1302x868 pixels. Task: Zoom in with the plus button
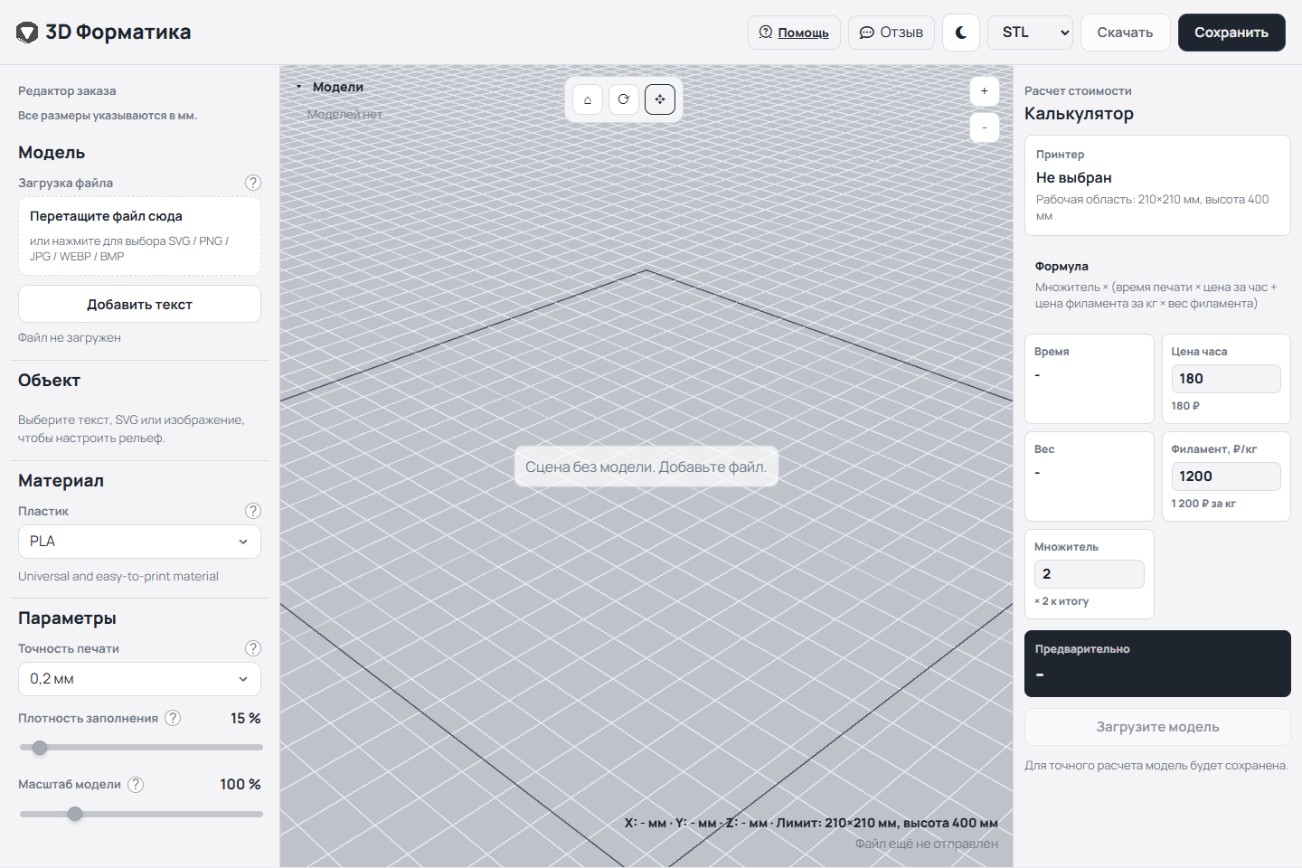[985, 91]
